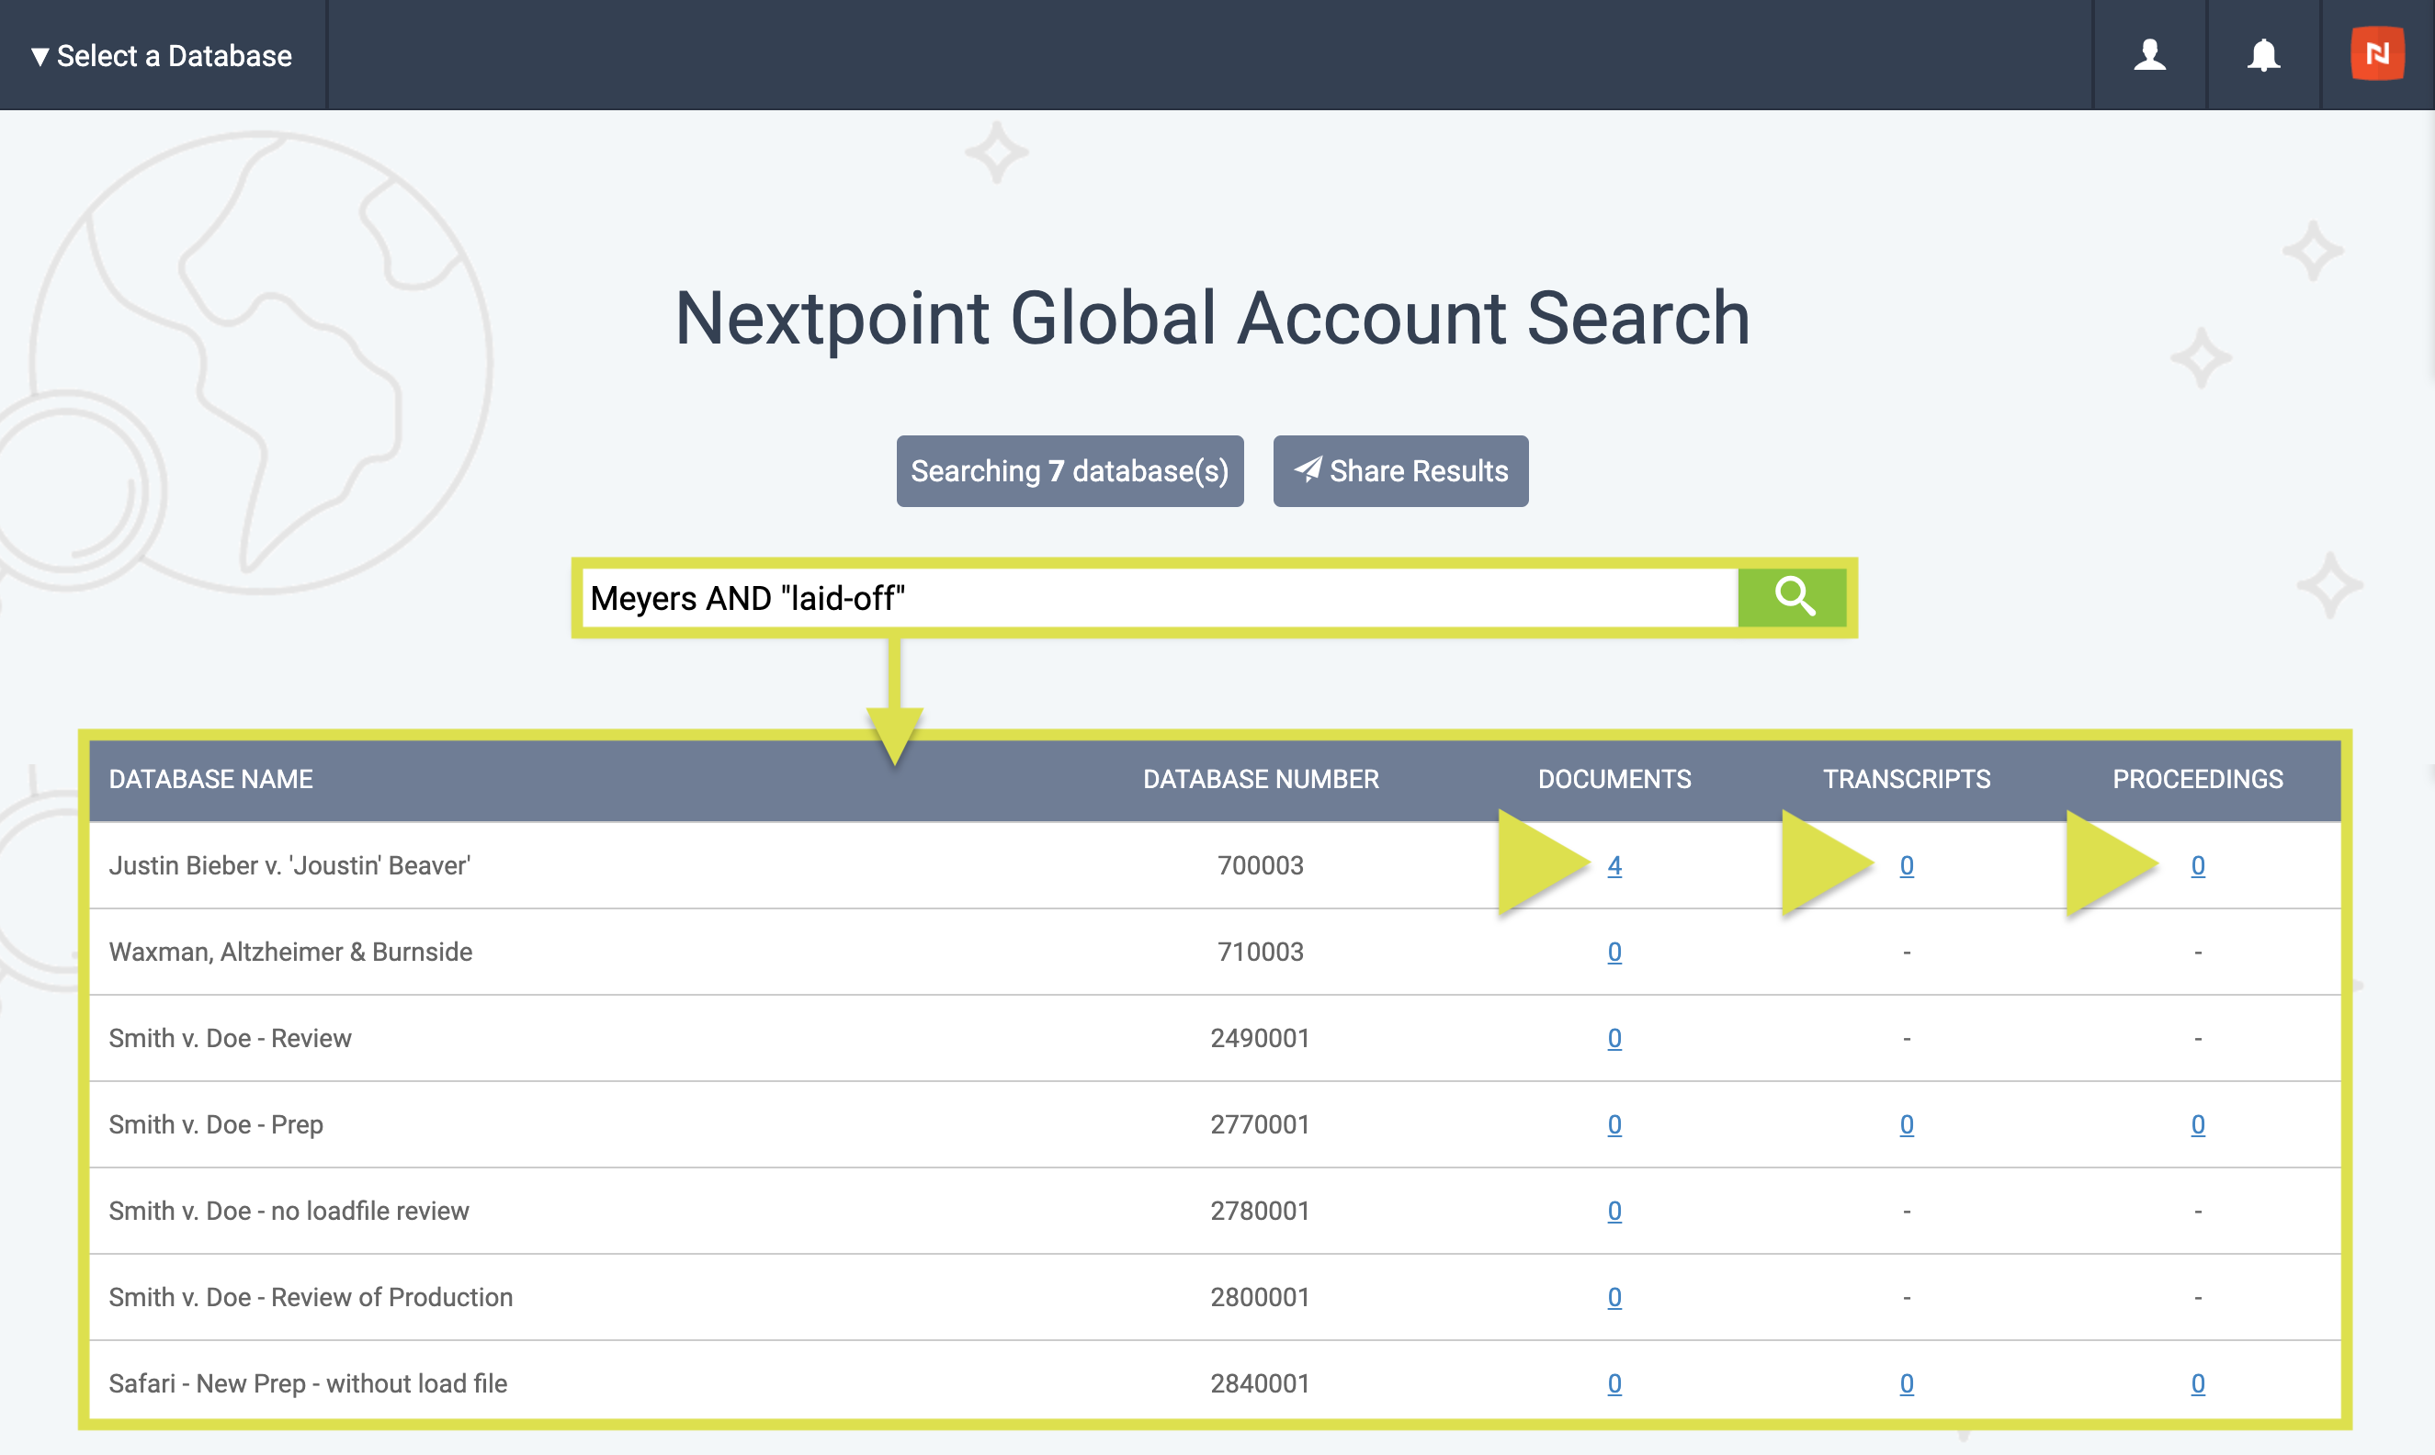The image size is (2435, 1455).
Task: Select Smith v. Doe - Review of Production name
Action: coord(311,1297)
